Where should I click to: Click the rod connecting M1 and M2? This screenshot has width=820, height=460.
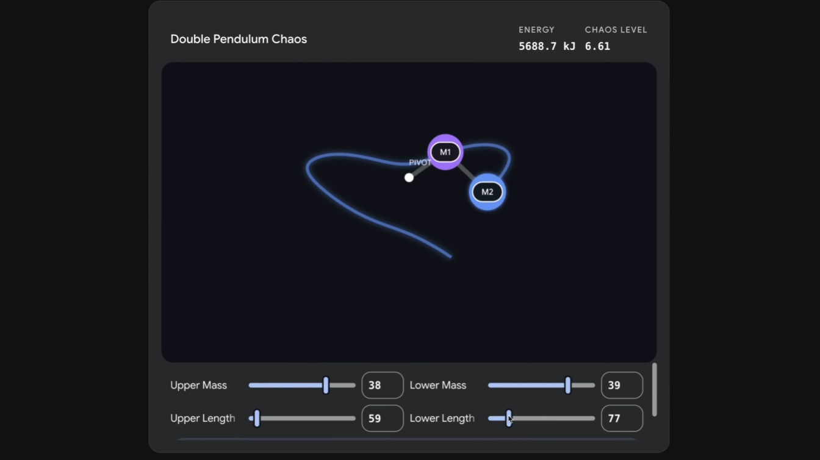pos(467,173)
